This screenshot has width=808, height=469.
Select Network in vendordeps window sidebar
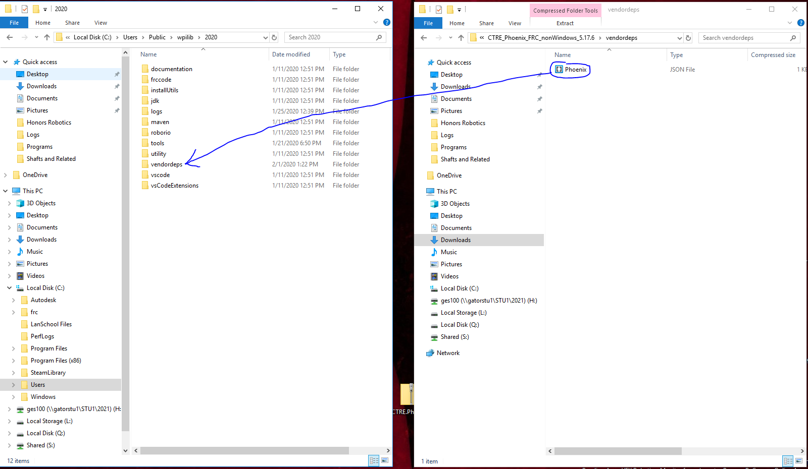[448, 353]
